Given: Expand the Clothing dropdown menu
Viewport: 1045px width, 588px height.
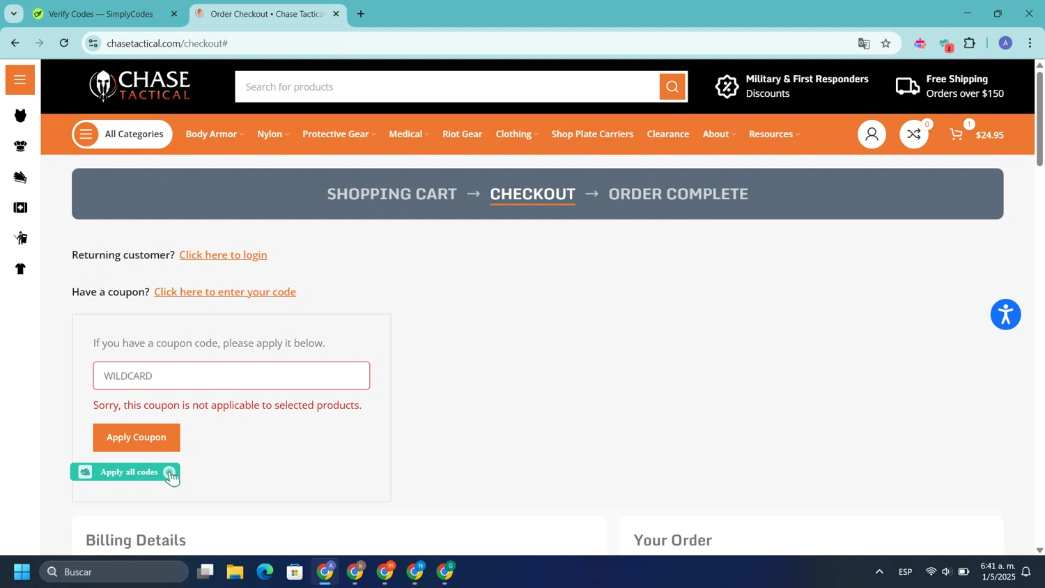Looking at the screenshot, I should coord(517,134).
